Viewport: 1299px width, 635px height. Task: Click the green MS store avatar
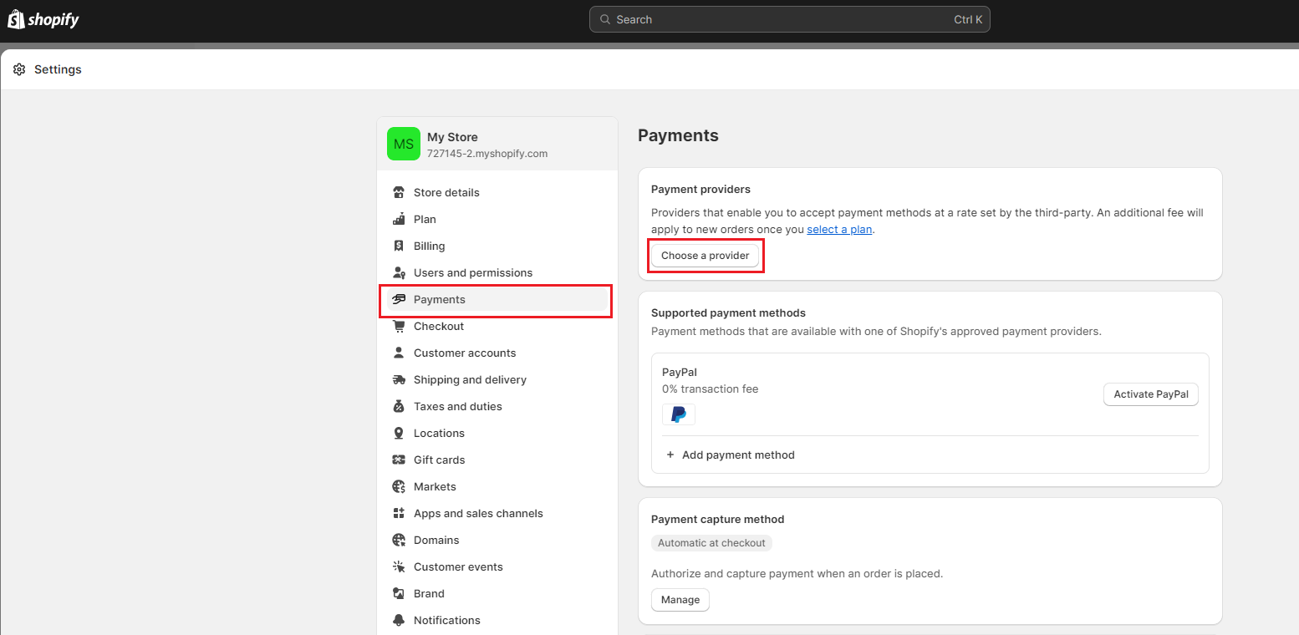coord(404,144)
